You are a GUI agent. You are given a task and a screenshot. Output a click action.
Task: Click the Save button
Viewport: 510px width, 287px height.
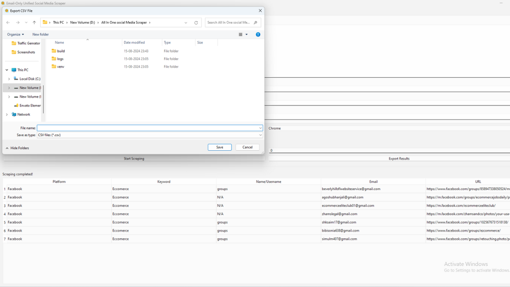tap(220, 147)
